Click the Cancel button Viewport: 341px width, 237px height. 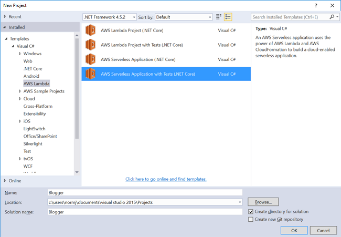[323, 231]
